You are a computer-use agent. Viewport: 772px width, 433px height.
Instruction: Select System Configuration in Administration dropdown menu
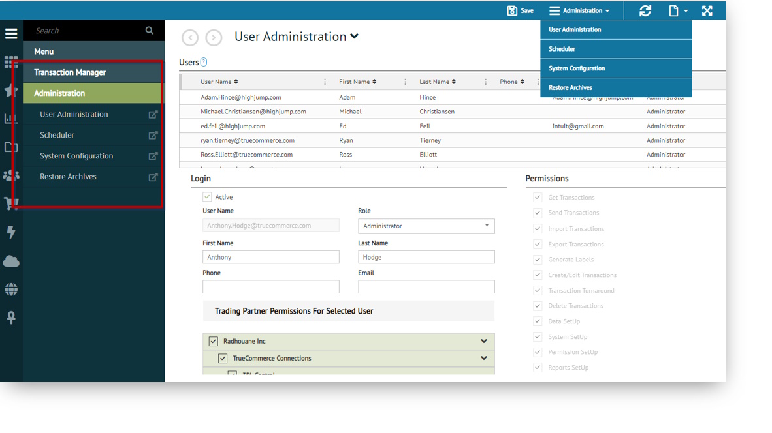[x=577, y=68]
